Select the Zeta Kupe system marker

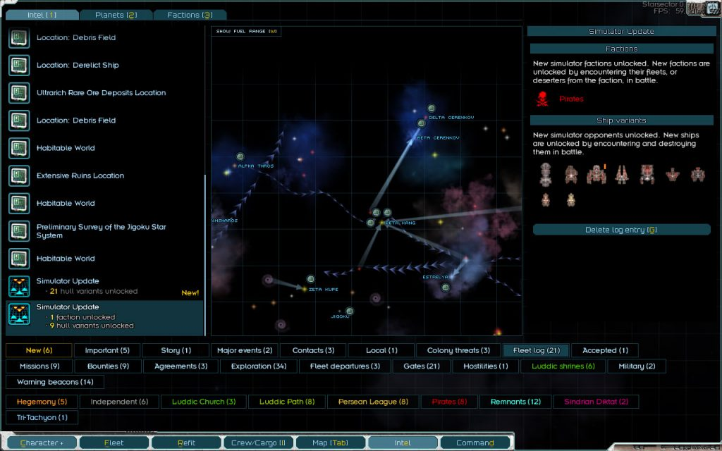pos(310,280)
